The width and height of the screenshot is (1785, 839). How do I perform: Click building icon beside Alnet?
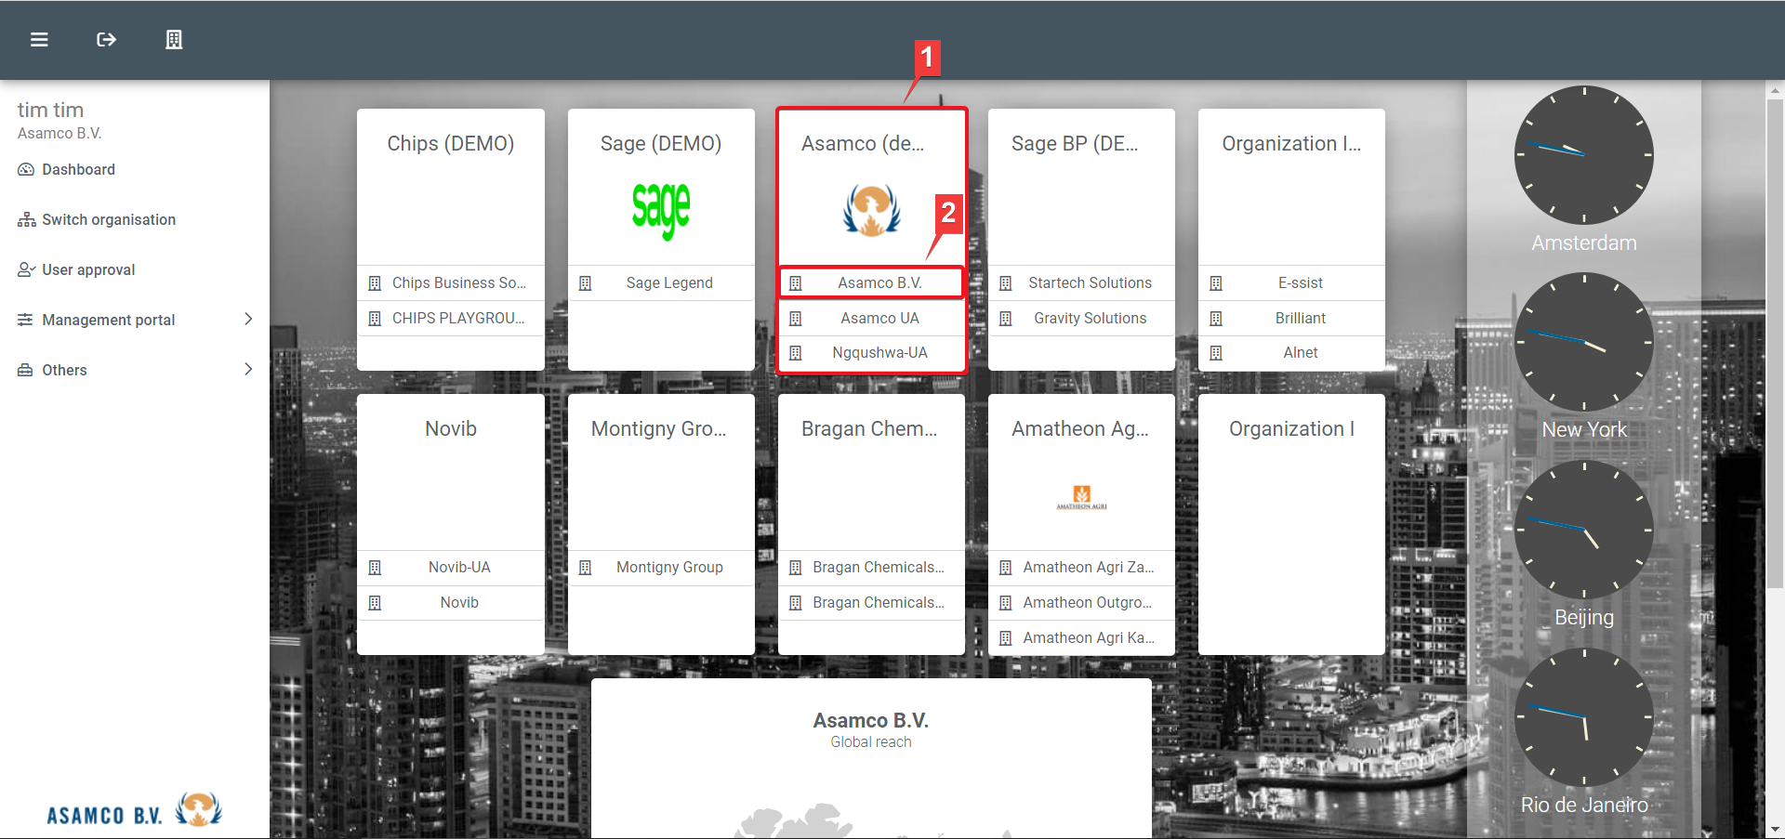click(x=1215, y=353)
